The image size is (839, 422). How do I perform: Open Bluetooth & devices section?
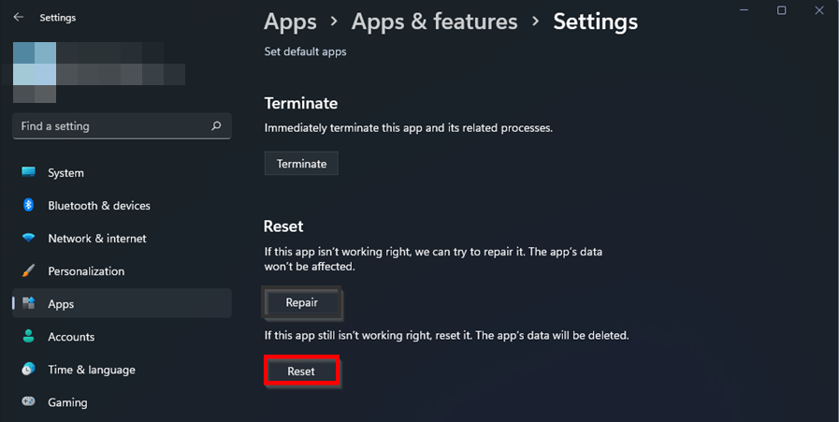coord(99,206)
